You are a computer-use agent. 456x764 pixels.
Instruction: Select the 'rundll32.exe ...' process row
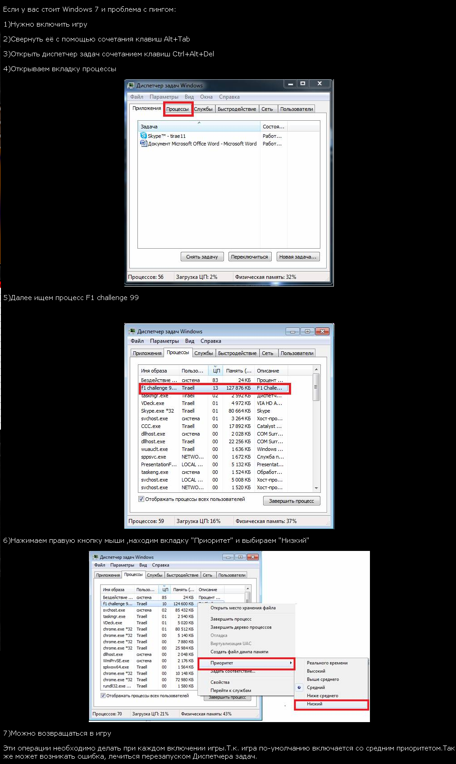pos(149,686)
